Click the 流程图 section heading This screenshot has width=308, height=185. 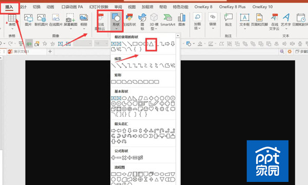click(120, 167)
